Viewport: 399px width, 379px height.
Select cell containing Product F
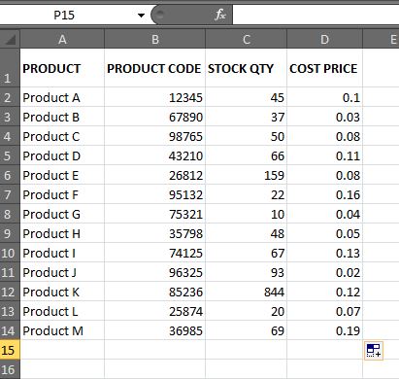click(62, 194)
